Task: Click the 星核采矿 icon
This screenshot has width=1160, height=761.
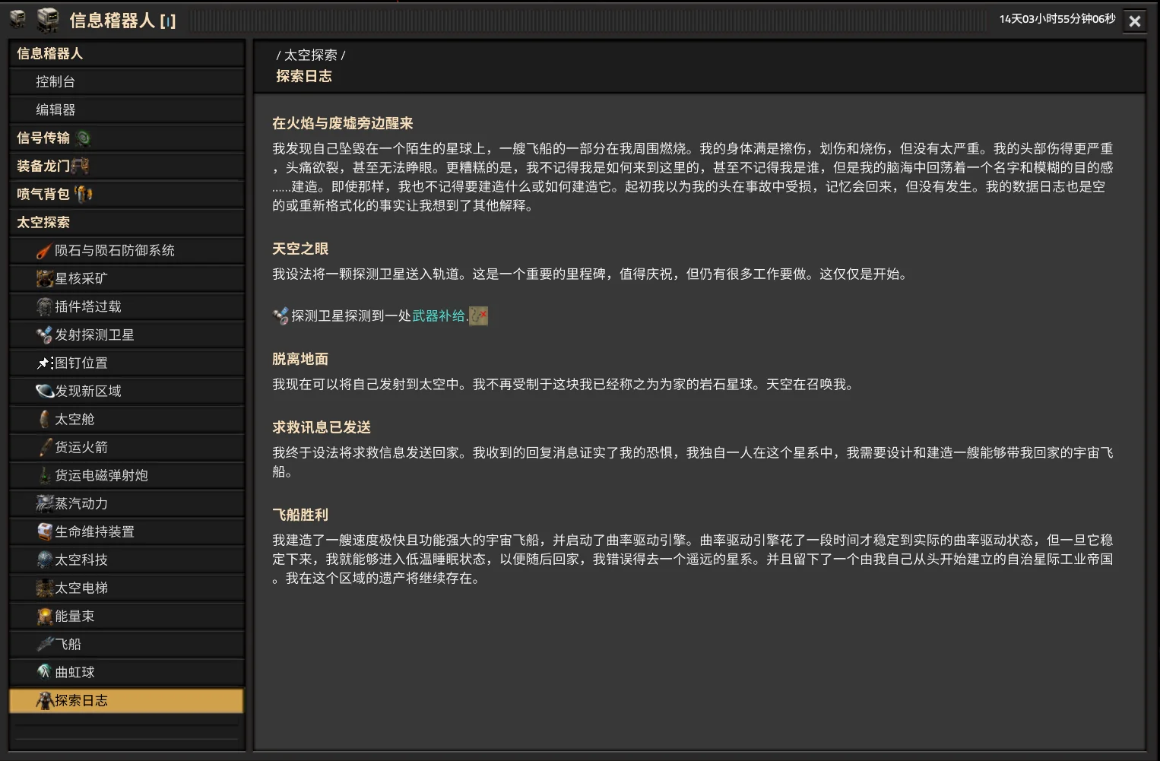Action: [45, 279]
